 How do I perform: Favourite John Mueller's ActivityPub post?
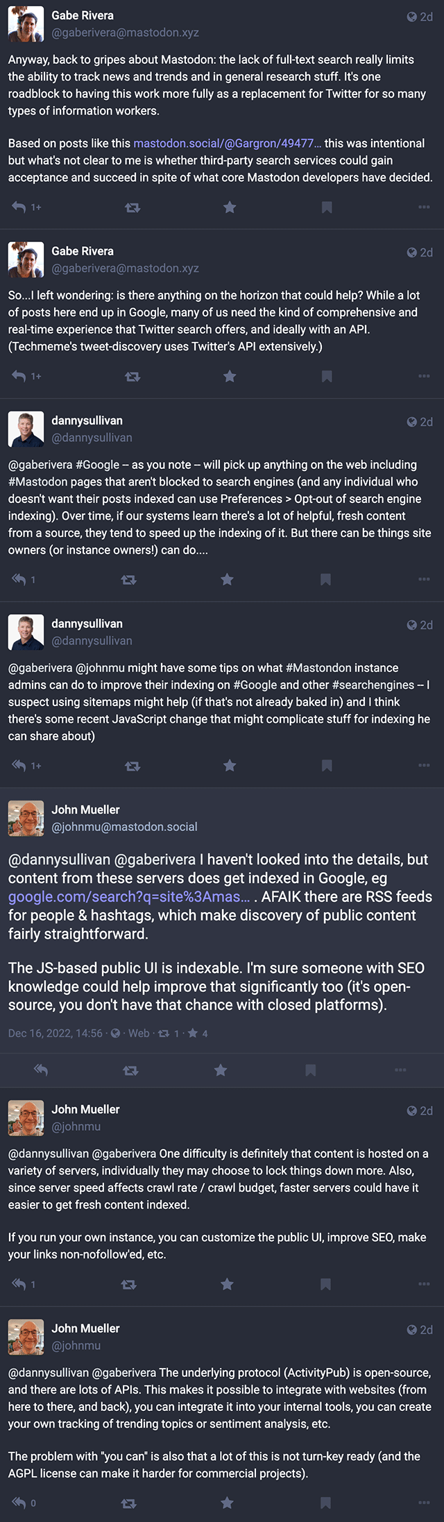pos(227,1503)
